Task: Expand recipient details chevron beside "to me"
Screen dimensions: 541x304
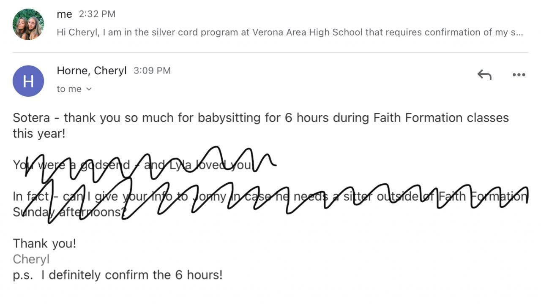Action: (89, 89)
